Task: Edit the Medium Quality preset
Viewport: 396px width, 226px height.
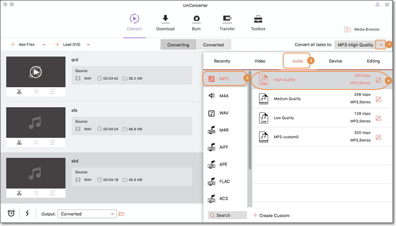Action: 378,99
